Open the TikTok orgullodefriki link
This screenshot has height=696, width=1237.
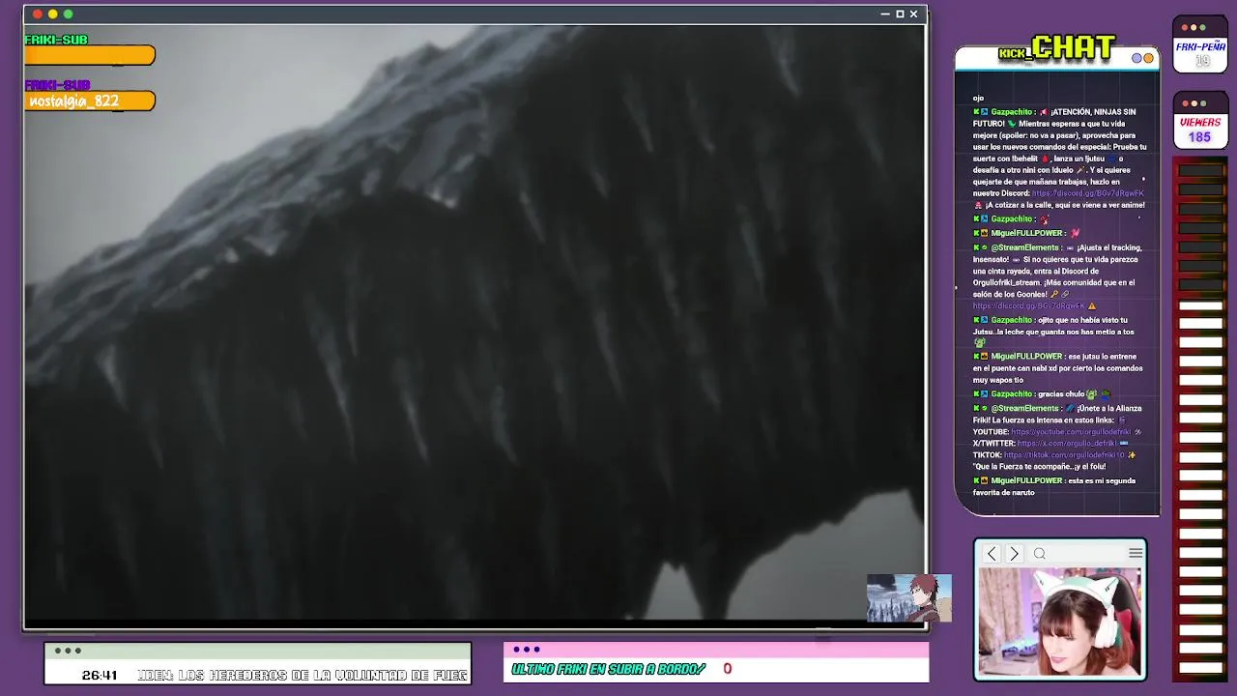[x=1064, y=454]
